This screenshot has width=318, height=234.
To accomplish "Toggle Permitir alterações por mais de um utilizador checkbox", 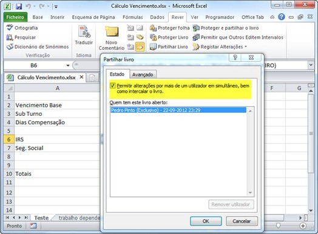I will [112, 85].
